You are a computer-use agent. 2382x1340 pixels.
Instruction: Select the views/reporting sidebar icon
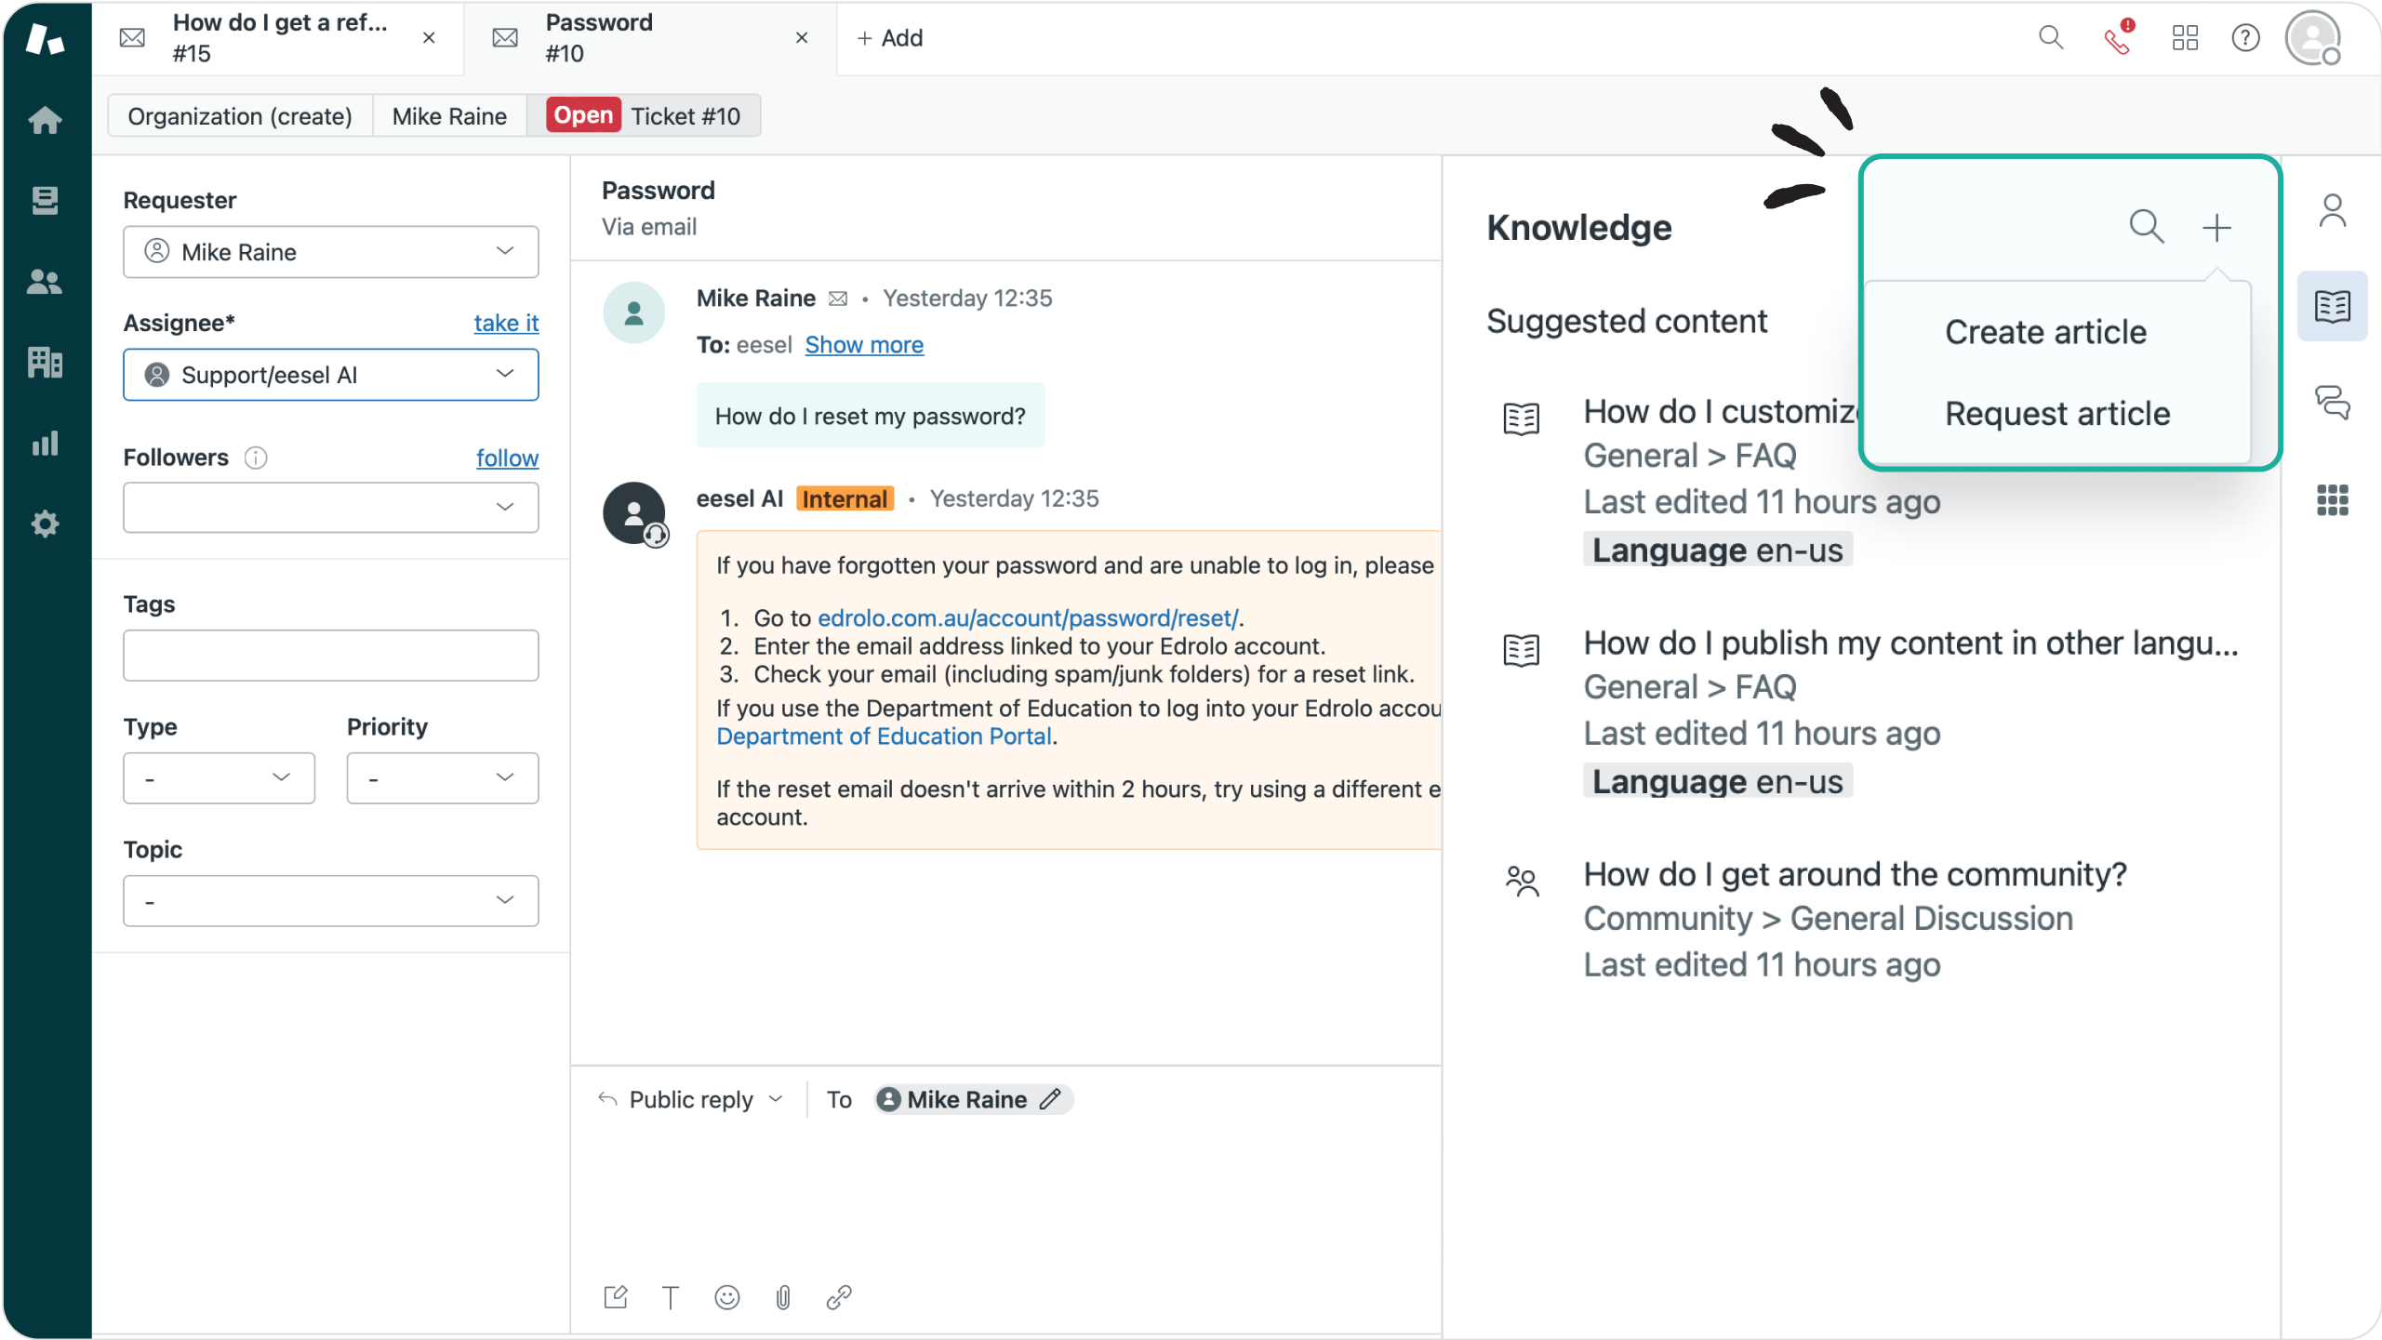click(x=46, y=442)
